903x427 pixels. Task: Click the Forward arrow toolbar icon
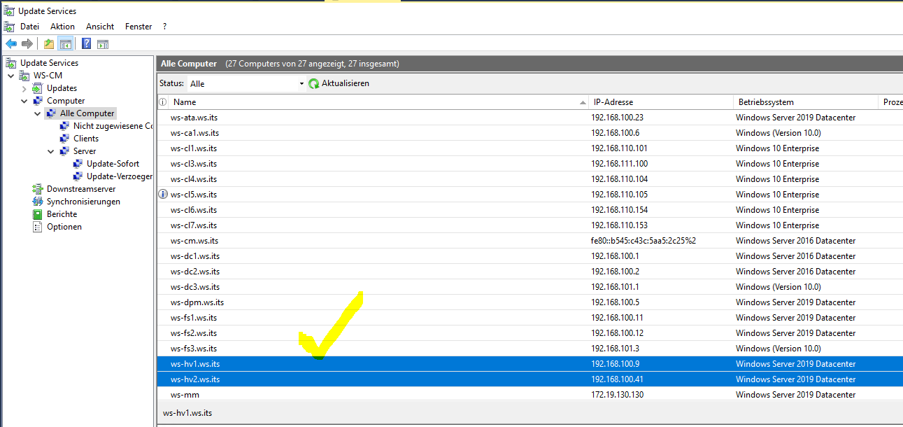coord(27,44)
